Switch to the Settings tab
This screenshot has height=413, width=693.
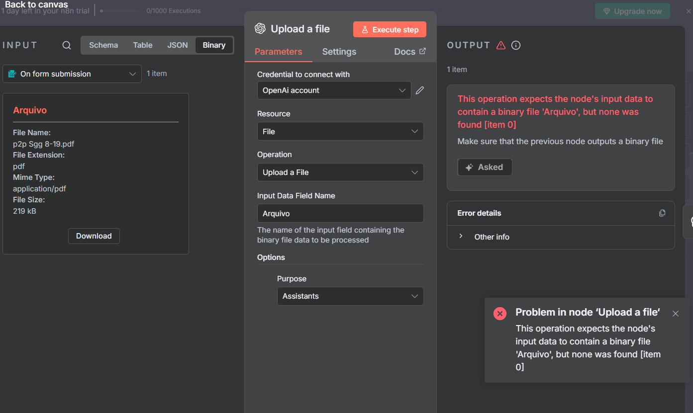pos(339,52)
